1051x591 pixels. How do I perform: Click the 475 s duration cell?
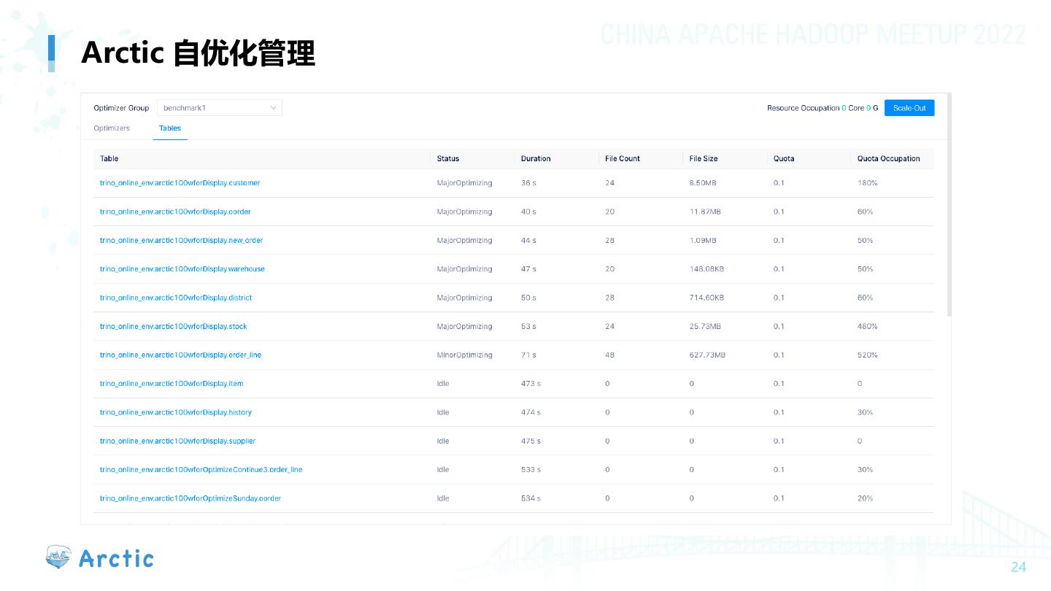[x=531, y=441]
